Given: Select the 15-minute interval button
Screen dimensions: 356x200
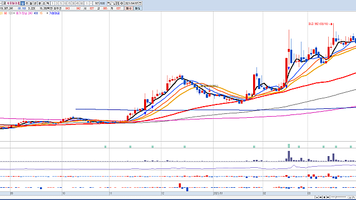Looking at the screenshot, I should tap(69, 3).
